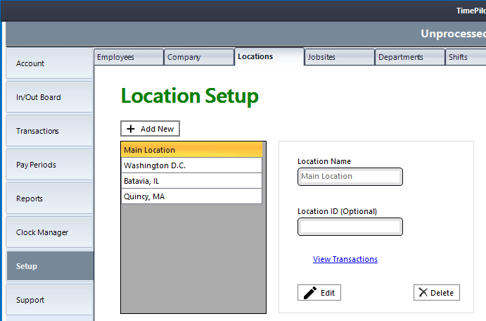Select the Shifts tab
The width and height of the screenshot is (486, 321).
[464, 57]
